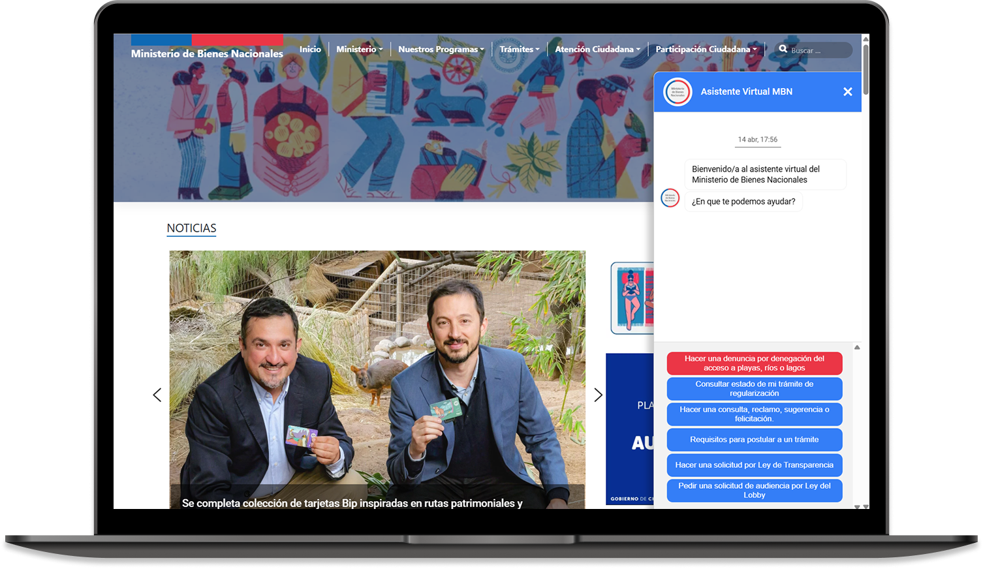Open the Nuestros Programas dropdown
The width and height of the screenshot is (983, 569).
click(441, 49)
